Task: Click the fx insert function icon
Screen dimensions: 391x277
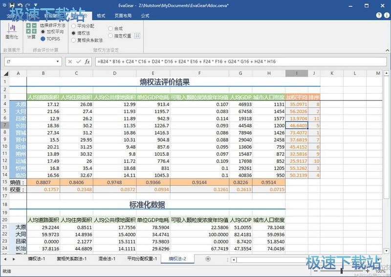Action: click(x=87, y=61)
